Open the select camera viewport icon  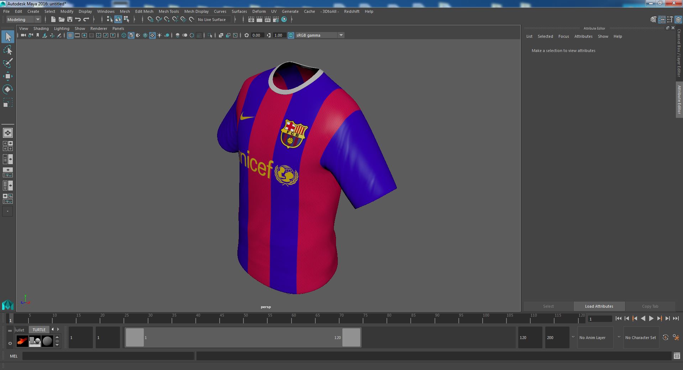[23, 35]
